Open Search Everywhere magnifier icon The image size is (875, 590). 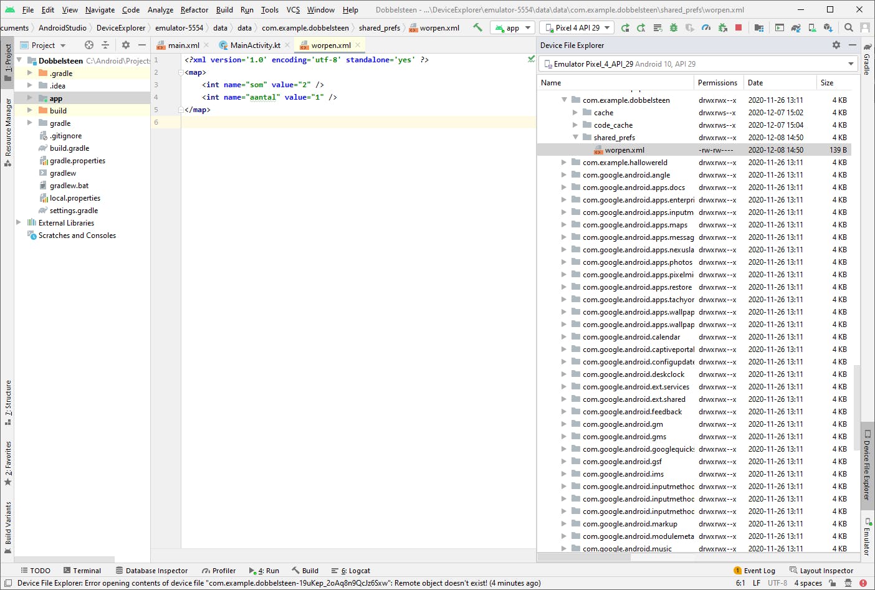point(848,27)
